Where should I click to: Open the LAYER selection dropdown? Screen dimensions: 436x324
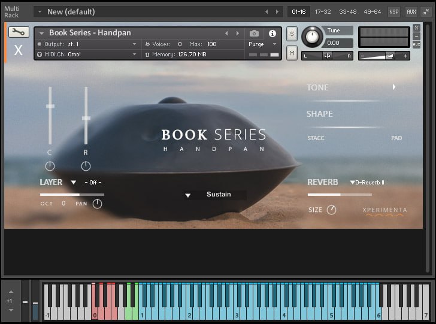coord(74,183)
